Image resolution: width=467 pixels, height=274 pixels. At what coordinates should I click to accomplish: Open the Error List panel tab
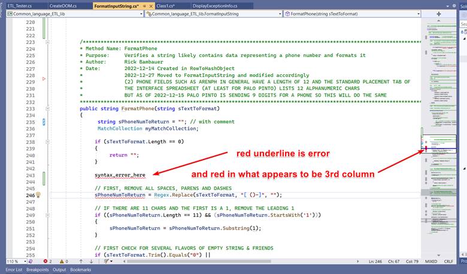(14, 270)
